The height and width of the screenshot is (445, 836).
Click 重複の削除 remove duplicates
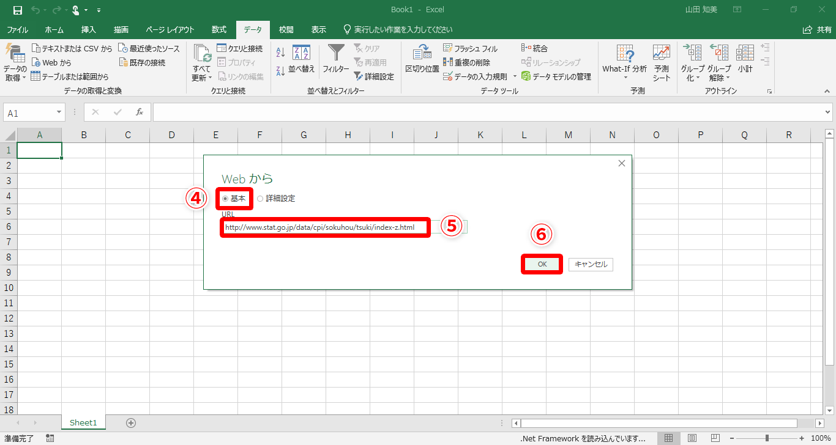tap(466, 62)
